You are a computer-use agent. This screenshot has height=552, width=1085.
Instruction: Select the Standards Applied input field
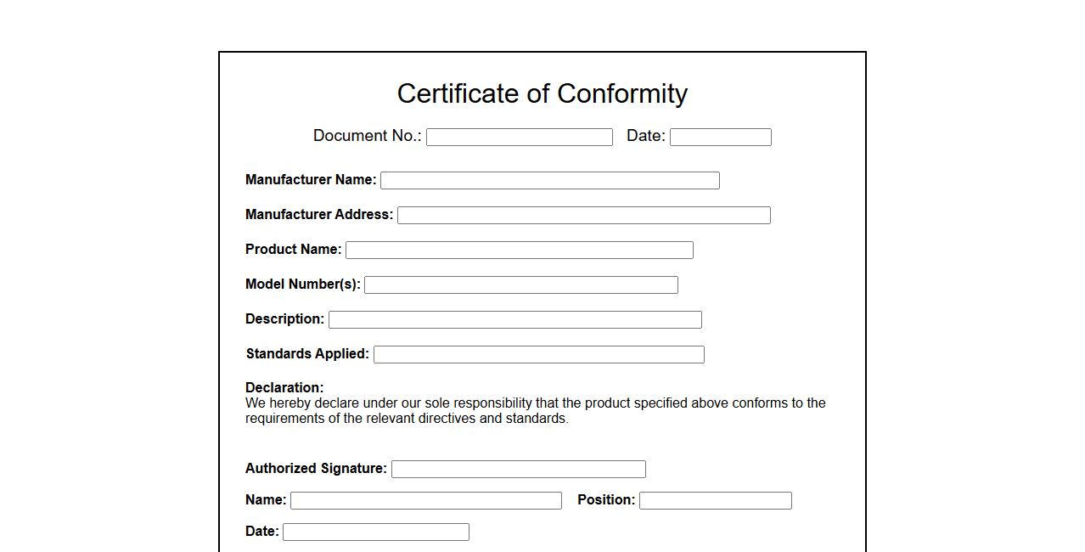click(x=538, y=354)
